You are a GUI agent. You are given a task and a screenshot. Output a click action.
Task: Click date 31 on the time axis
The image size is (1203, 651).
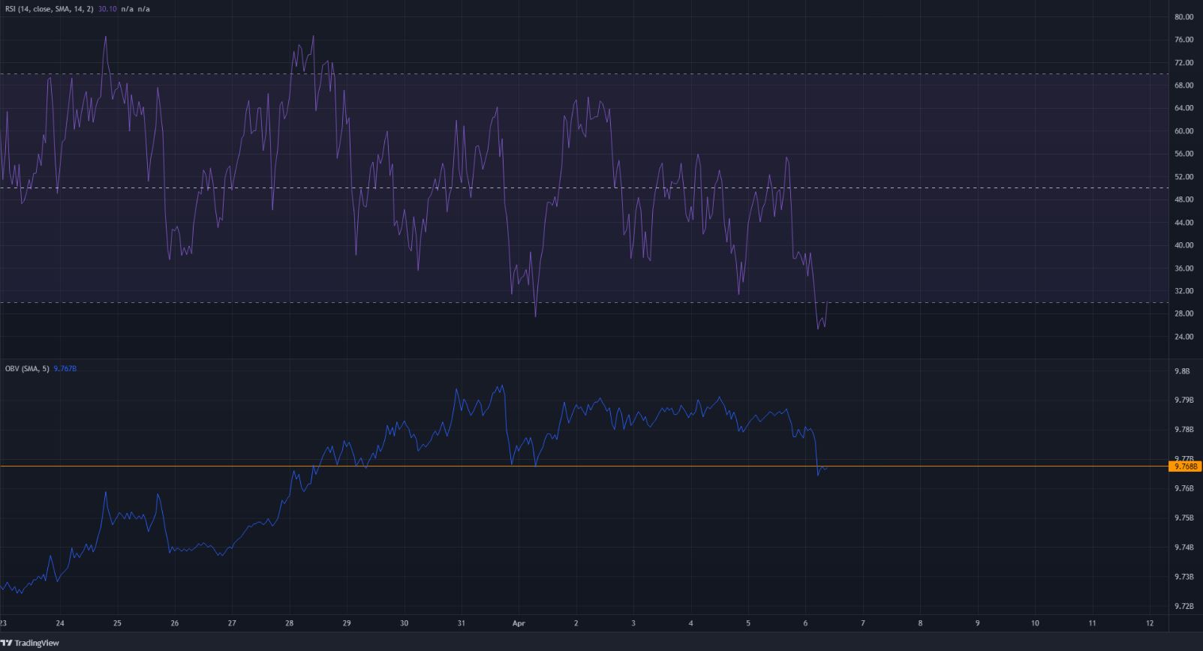(x=462, y=622)
